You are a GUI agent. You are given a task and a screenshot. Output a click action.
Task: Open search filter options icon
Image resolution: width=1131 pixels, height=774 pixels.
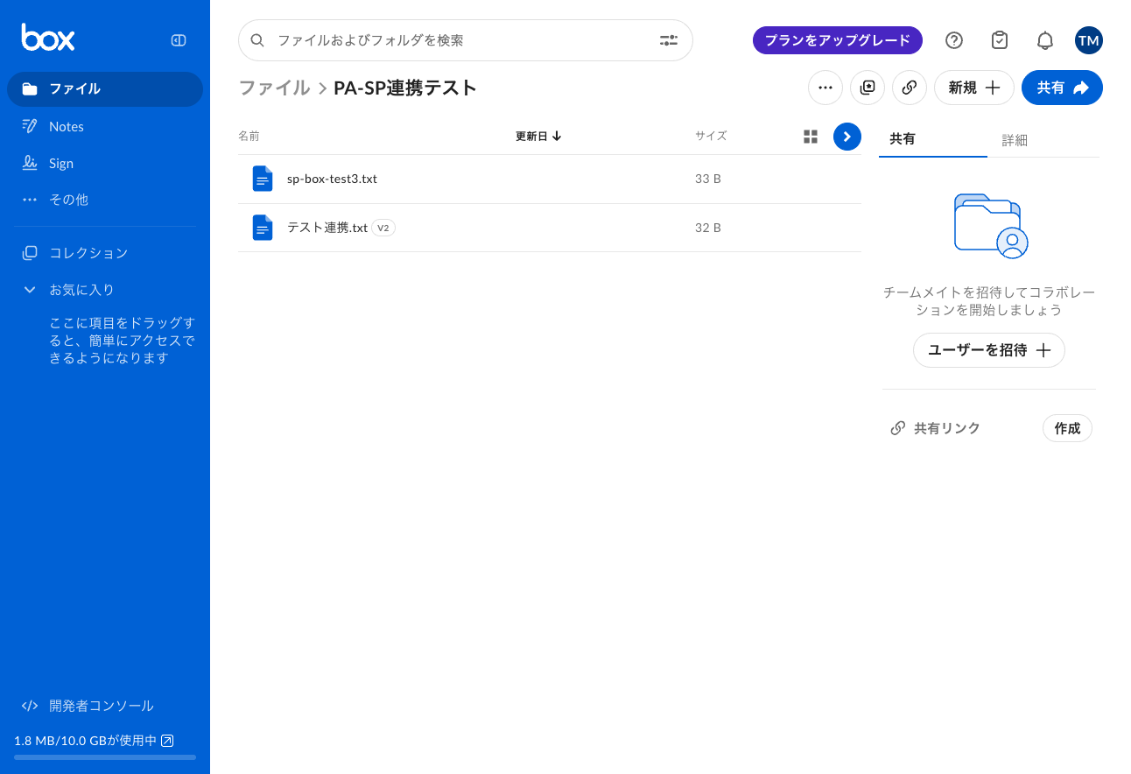click(669, 40)
